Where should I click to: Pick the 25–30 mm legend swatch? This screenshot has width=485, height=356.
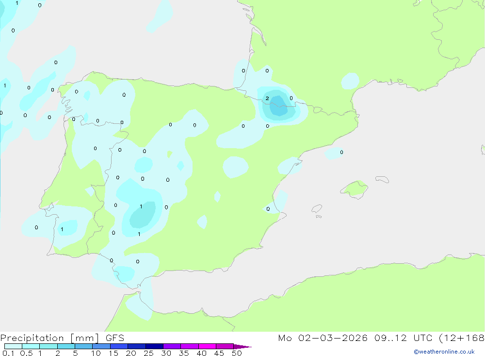[x=154, y=346]
